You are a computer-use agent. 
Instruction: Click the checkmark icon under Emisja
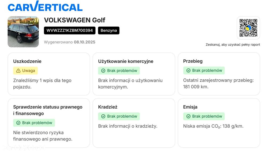click(x=188, y=116)
